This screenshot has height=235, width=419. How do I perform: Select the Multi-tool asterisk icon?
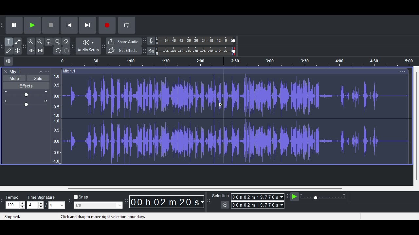point(18,51)
